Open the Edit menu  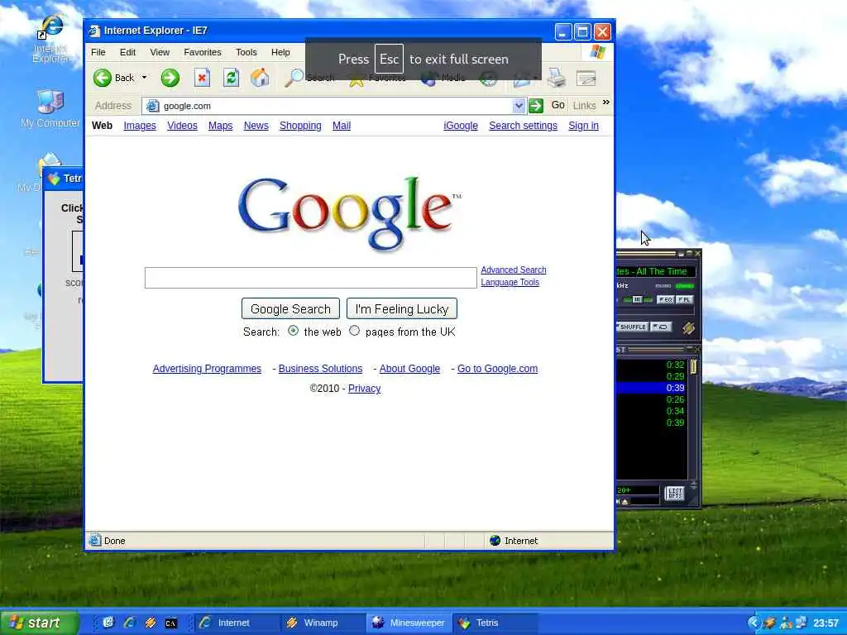pyautogui.click(x=127, y=52)
